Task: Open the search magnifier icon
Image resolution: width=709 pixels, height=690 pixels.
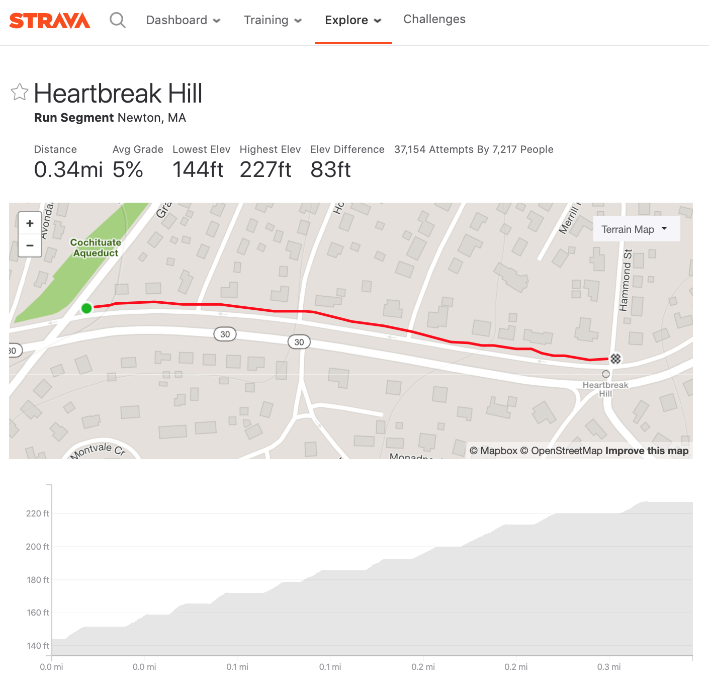Action: [118, 21]
